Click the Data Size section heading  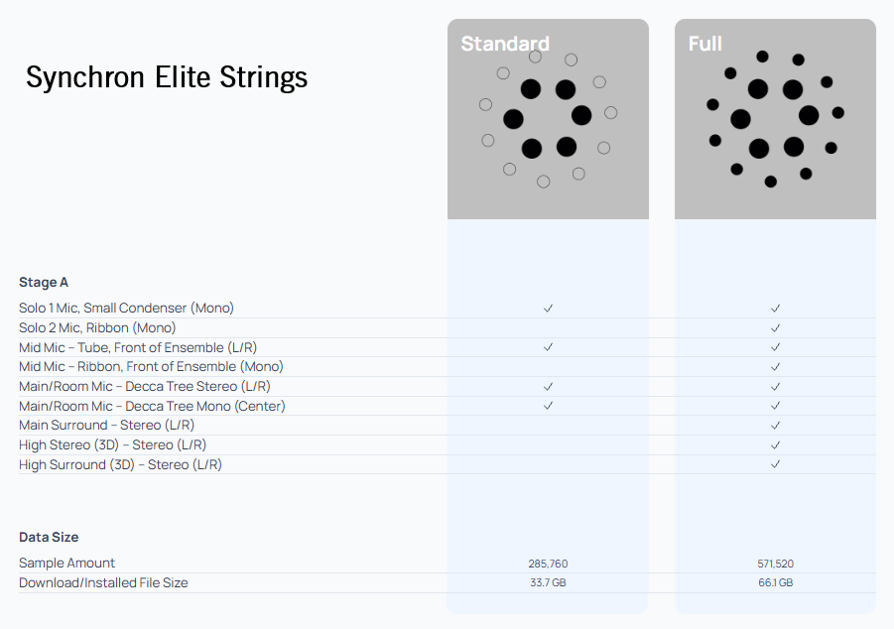click(x=49, y=538)
